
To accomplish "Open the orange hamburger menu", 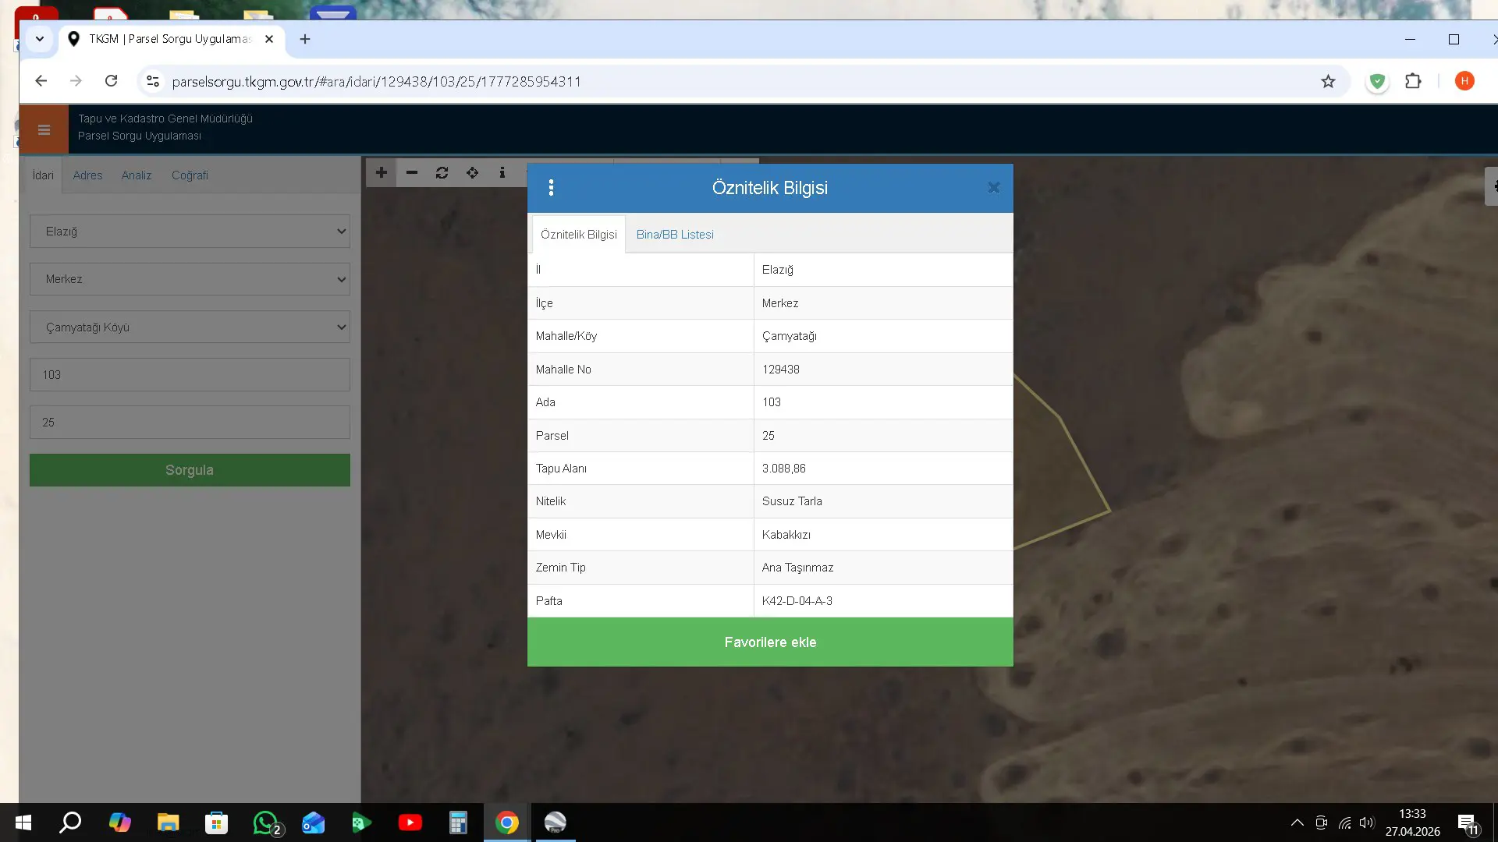I will (44, 129).
